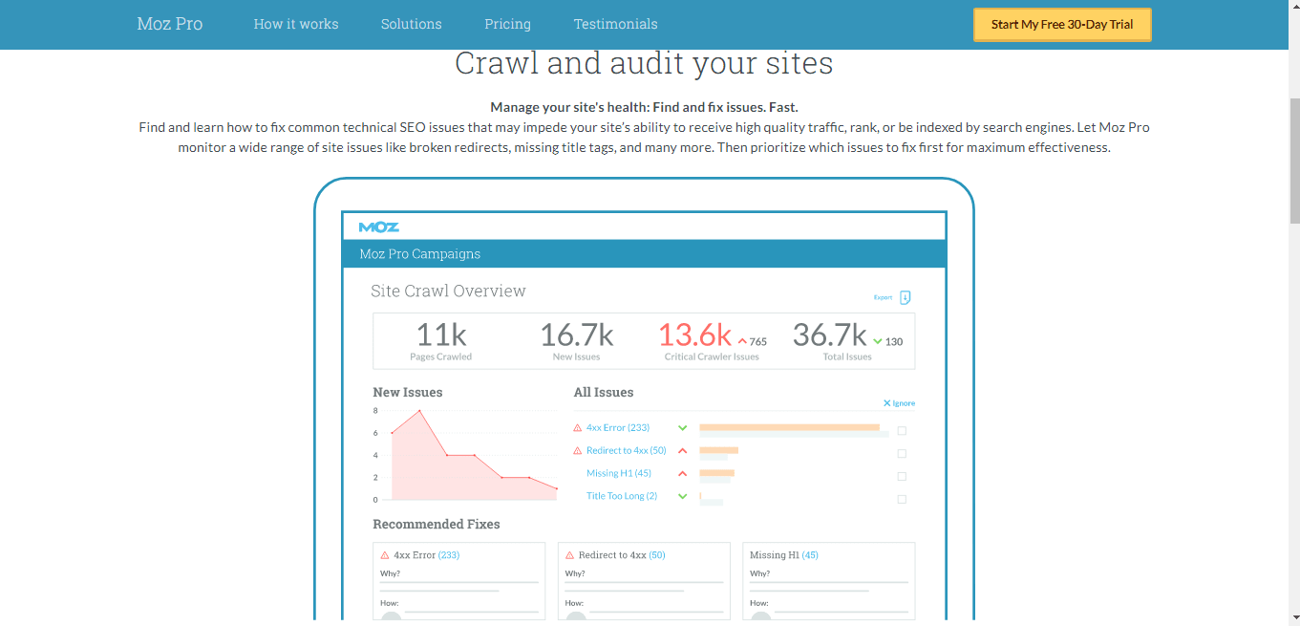The image size is (1300, 626).
Task: Tick the checkbox for the Redirect to 4xx row
Action: [902, 454]
